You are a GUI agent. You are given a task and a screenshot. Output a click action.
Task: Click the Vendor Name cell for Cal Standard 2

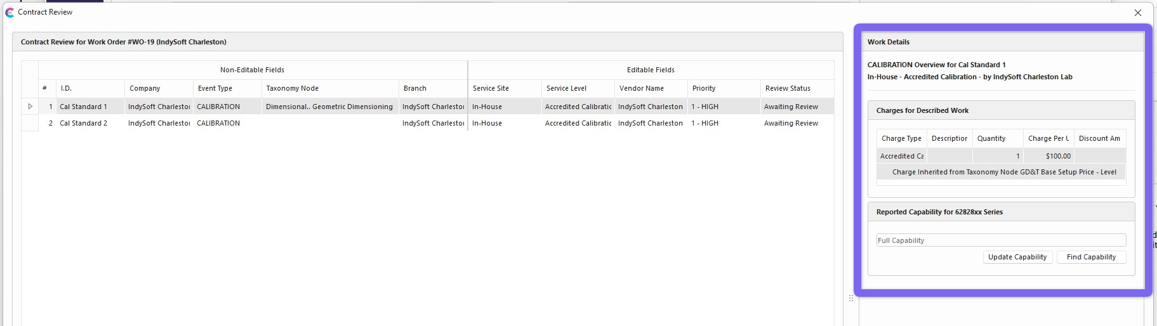(x=651, y=124)
